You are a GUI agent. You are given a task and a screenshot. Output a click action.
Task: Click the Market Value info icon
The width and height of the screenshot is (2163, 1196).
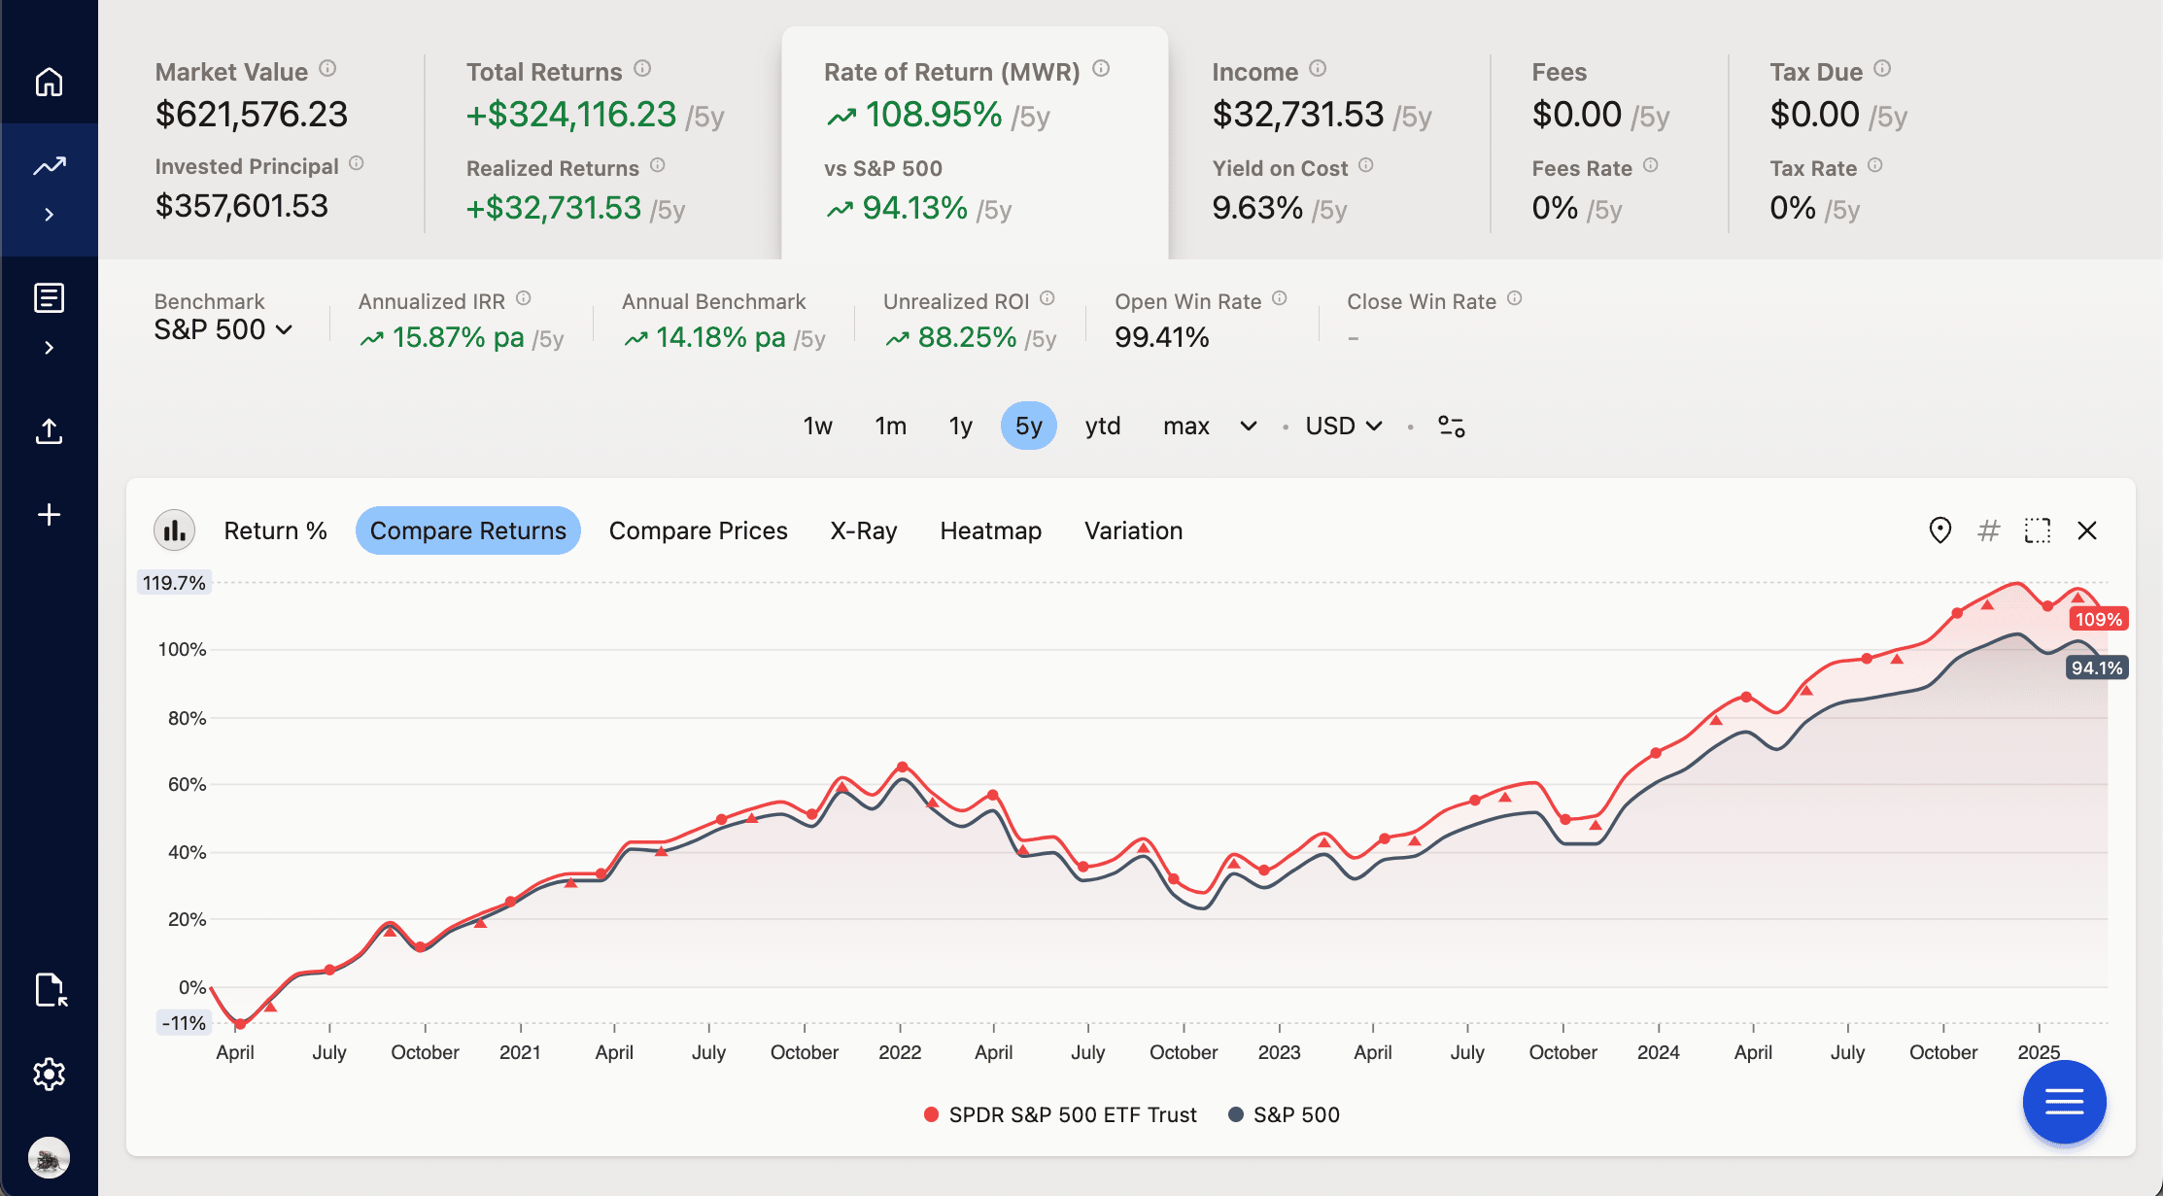tap(327, 68)
